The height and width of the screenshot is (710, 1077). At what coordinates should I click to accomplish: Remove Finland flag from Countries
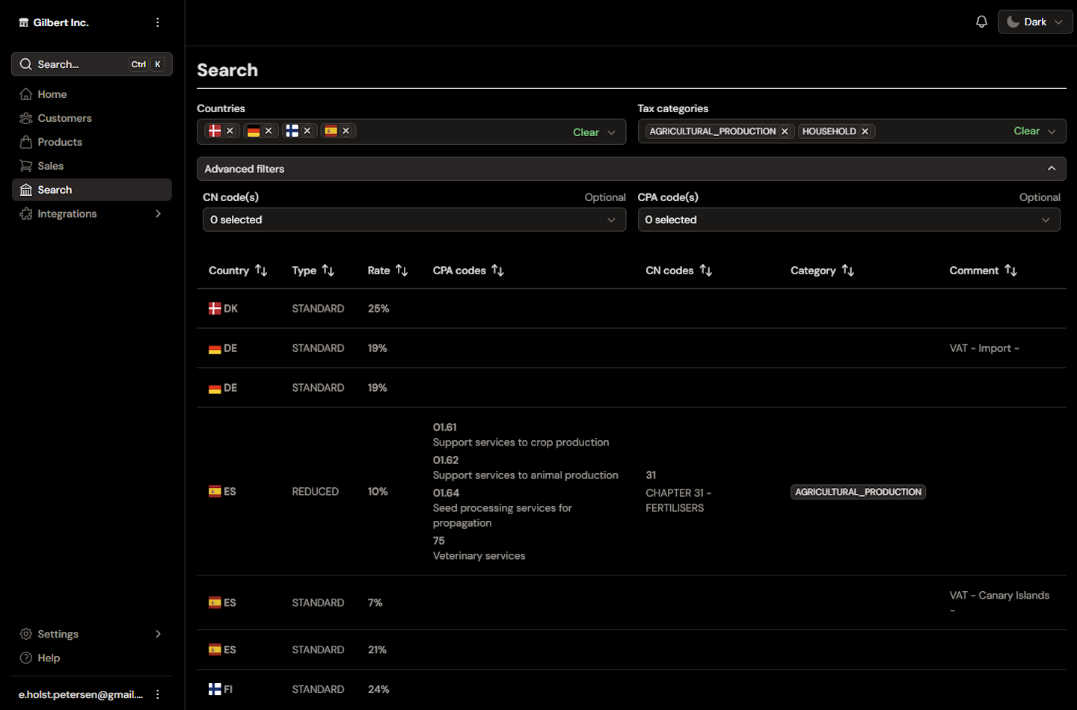(x=307, y=131)
